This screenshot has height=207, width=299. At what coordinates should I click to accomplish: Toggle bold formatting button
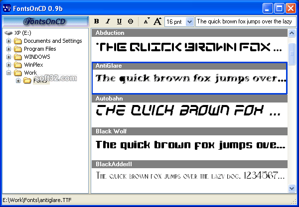(97, 21)
